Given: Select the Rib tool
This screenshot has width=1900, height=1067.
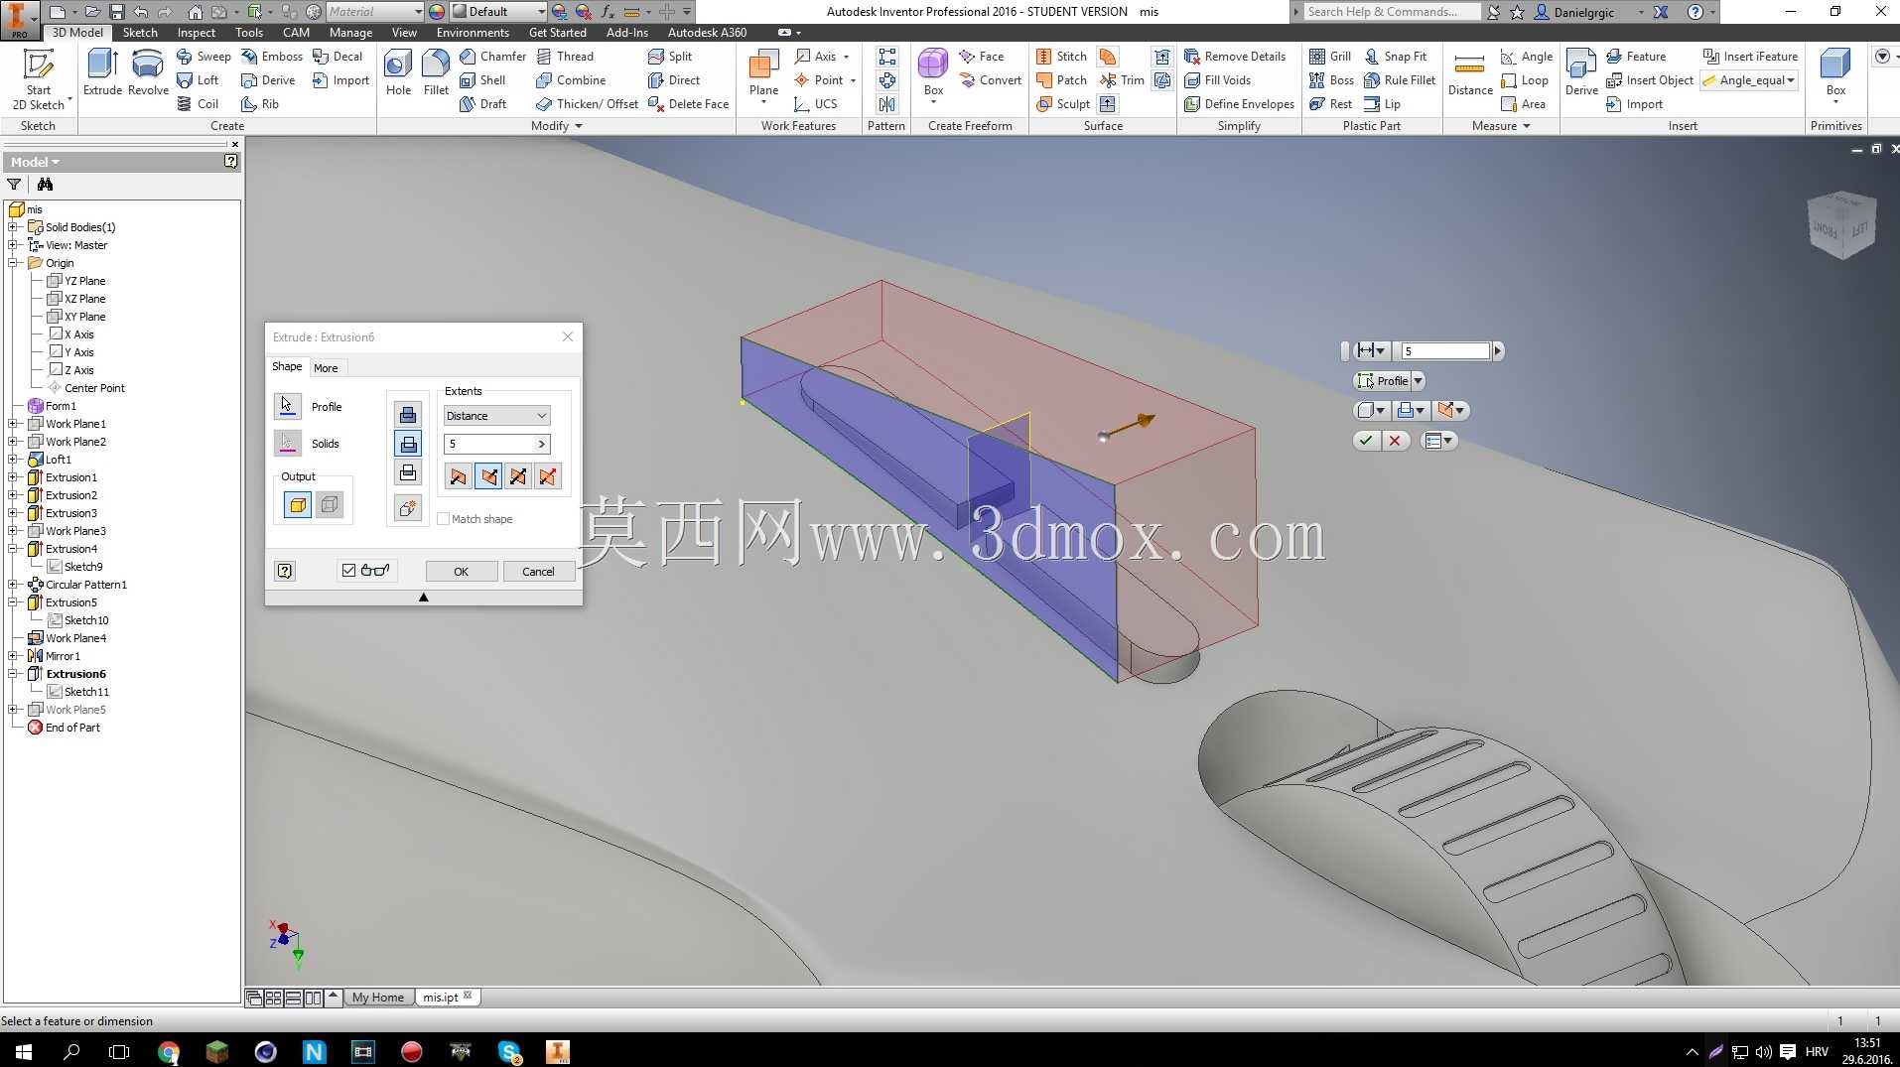Looking at the screenshot, I should pos(260,104).
